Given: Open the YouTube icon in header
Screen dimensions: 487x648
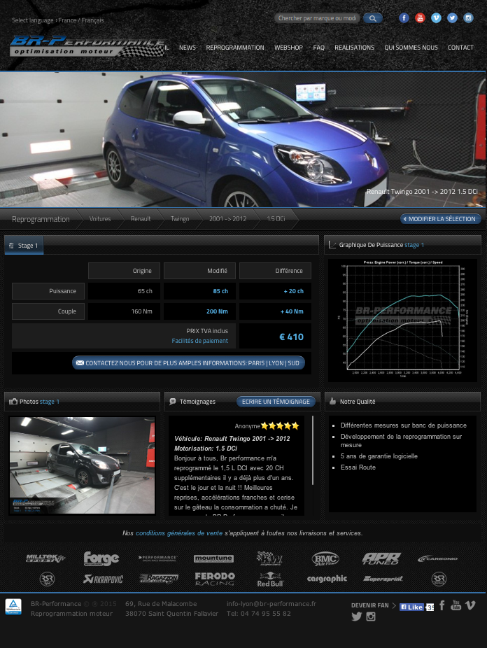Looking at the screenshot, I should [x=420, y=17].
